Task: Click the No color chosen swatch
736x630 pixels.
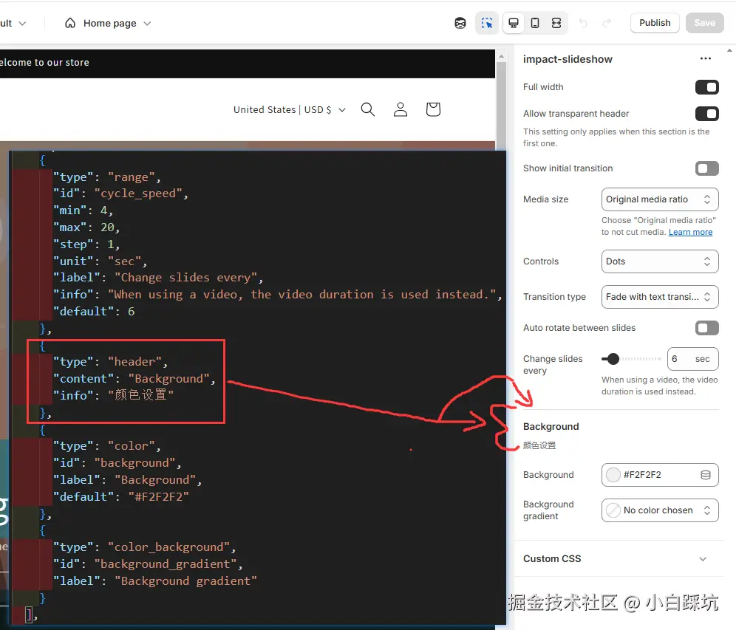Action: coord(613,510)
